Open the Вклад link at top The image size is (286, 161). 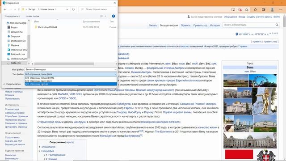click(242, 17)
